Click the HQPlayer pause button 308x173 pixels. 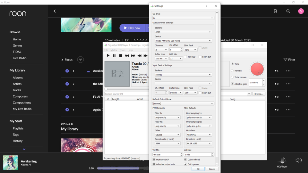click(x=114, y=56)
